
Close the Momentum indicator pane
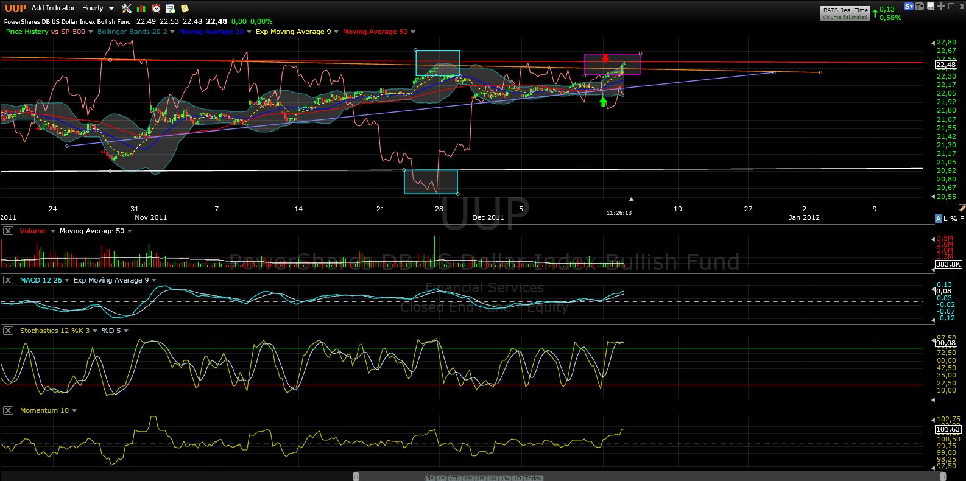click(8, 410)
